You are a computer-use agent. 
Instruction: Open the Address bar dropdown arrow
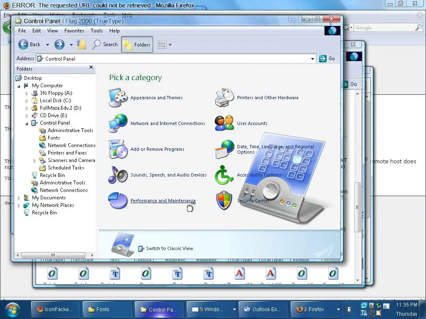coord(312,59)
